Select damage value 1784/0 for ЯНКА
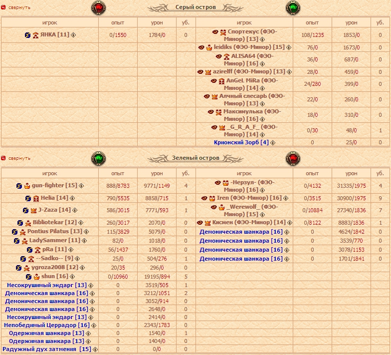This screenshot has height=355, width=391. [x=157, y=35]
